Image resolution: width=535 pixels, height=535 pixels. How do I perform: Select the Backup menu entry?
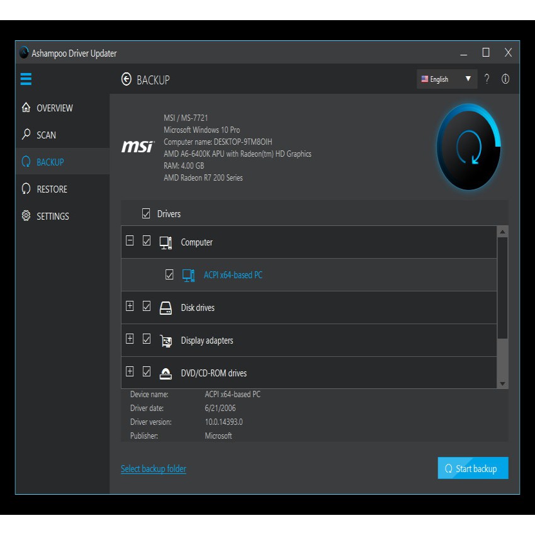(x=49, y=161)
